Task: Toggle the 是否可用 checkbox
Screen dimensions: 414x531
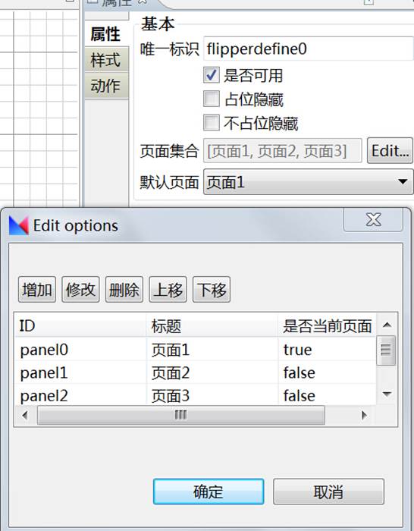Action: point(212,75)
